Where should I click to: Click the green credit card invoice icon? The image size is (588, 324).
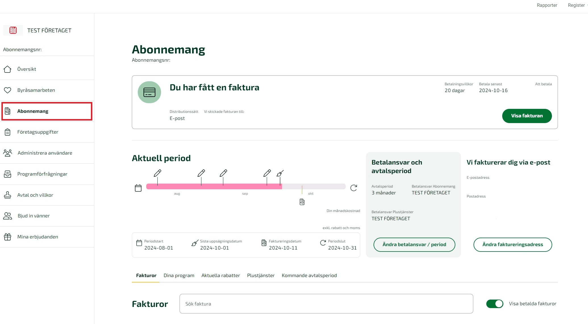tap(149, 92)
